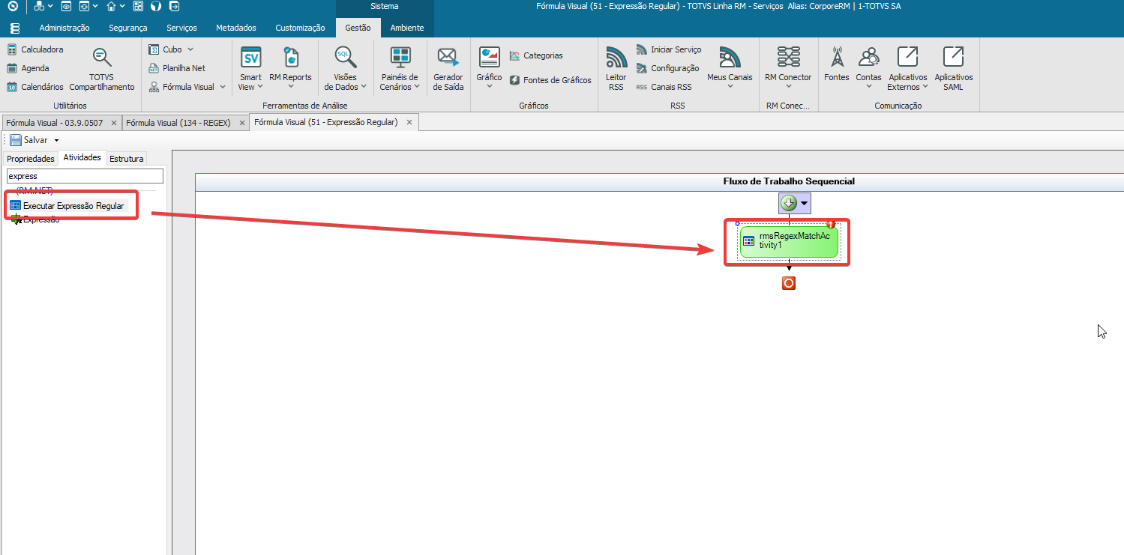
Task: Click the red error indicator on rmsRegexMatchActivity1
Action: tap(831, 224)
